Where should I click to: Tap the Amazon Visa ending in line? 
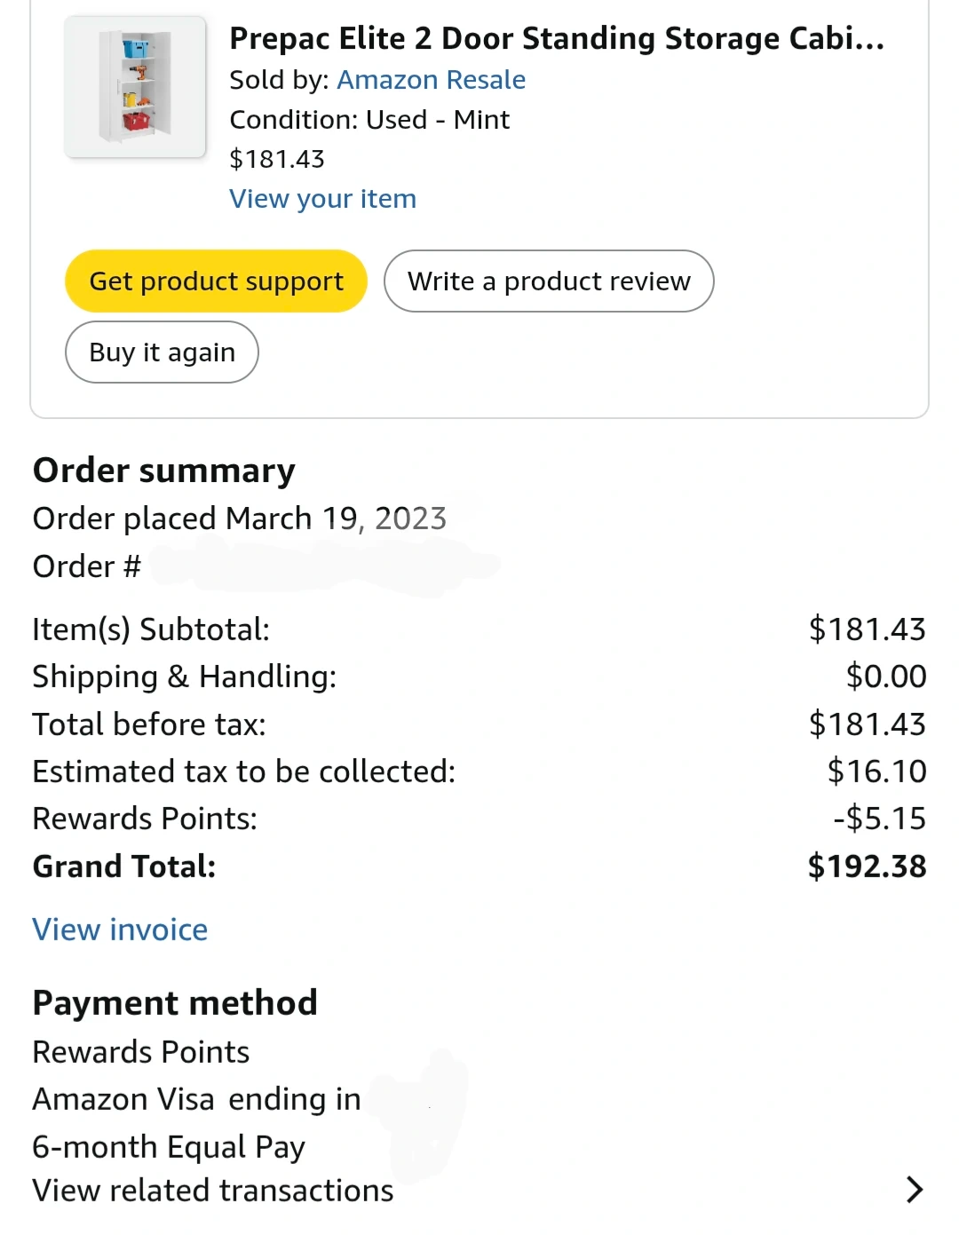196,1099
